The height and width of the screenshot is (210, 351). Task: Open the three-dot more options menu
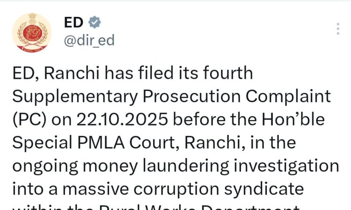point(338,29)
